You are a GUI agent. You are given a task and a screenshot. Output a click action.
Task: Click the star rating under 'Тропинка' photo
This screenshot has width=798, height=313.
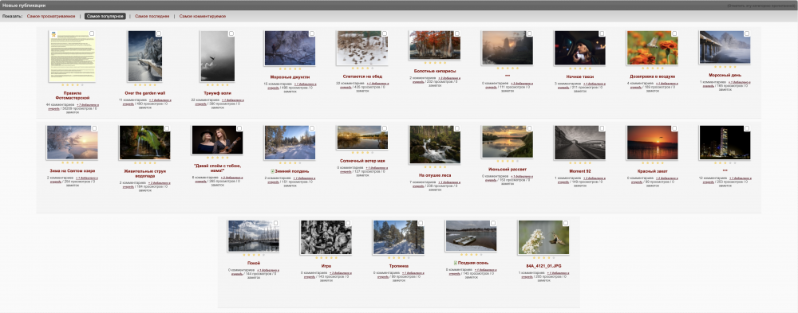pos(398,257)
